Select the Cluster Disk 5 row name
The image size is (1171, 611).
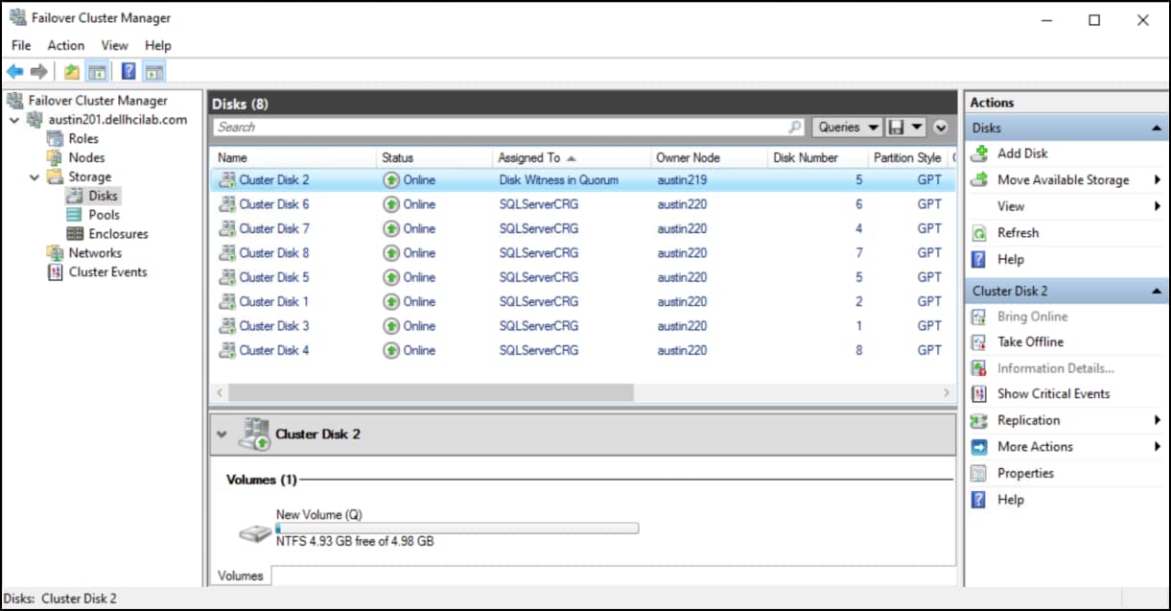tap(274, 277)
